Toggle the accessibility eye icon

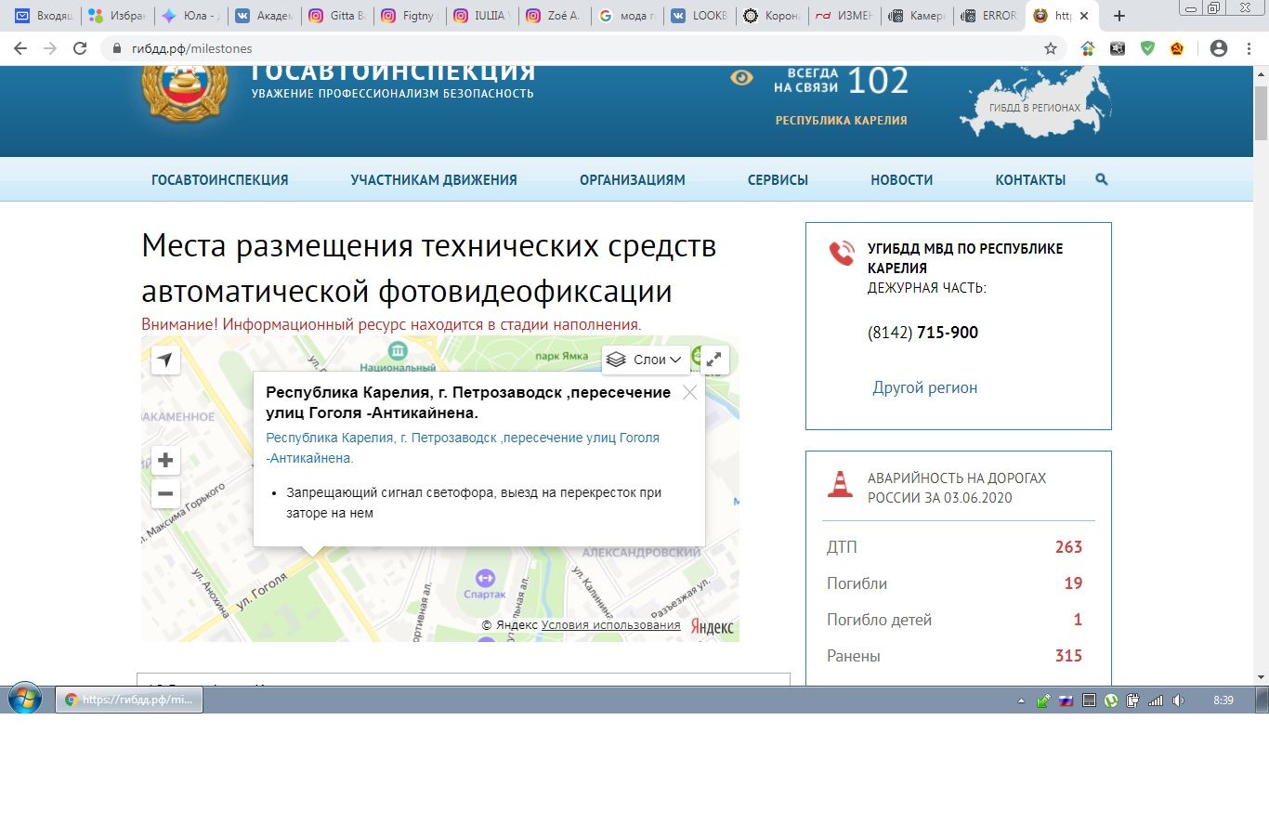pos(741,78)
